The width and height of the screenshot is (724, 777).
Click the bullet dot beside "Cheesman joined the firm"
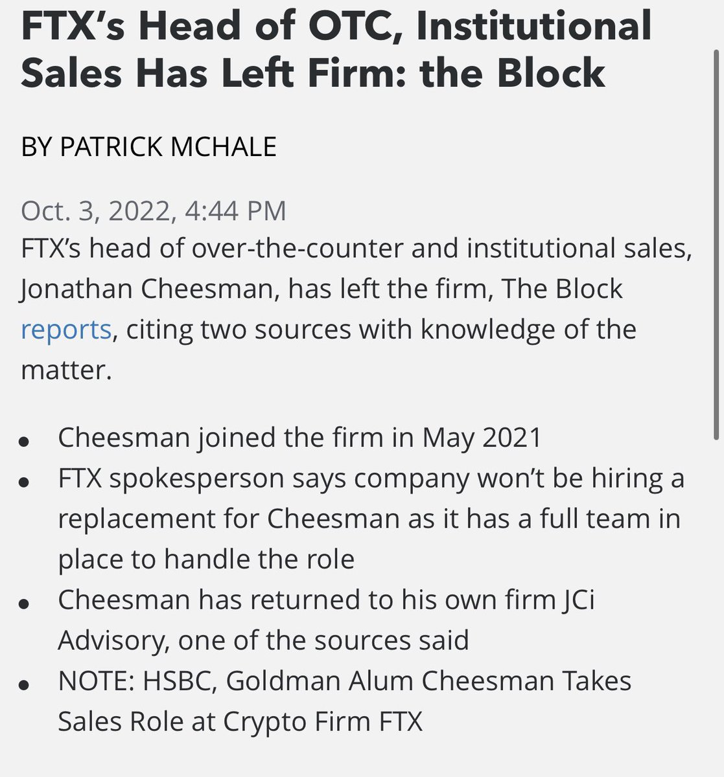tap(25, 442)
